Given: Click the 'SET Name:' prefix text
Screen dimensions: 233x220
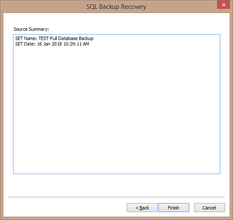Looking at the screenshot, I should tap(26, 38).
